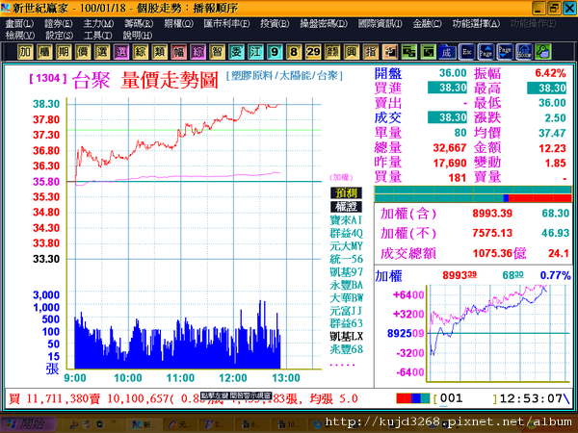Select warrant 元大MY
The image size is (578, 433).
tap(346, 246)
